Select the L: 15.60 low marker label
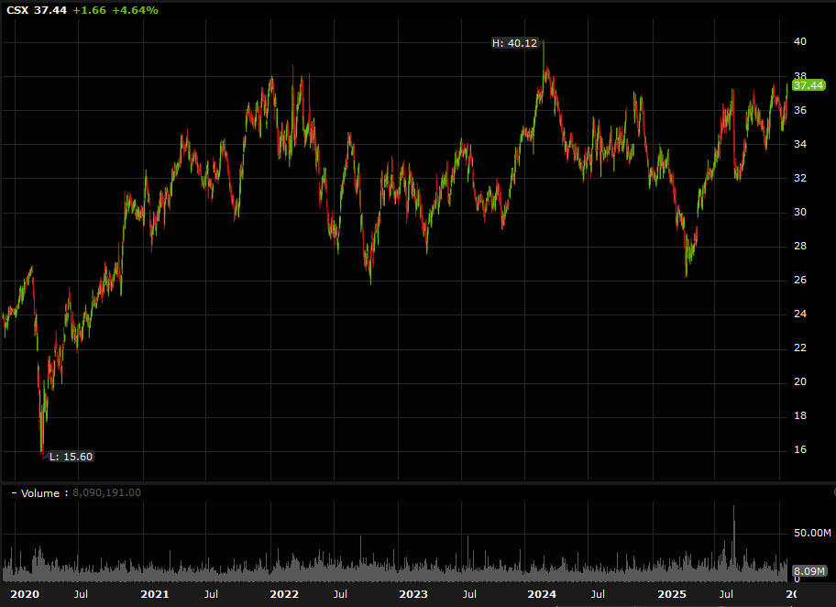This screenshot has width=836, height=607. (72, 455)
